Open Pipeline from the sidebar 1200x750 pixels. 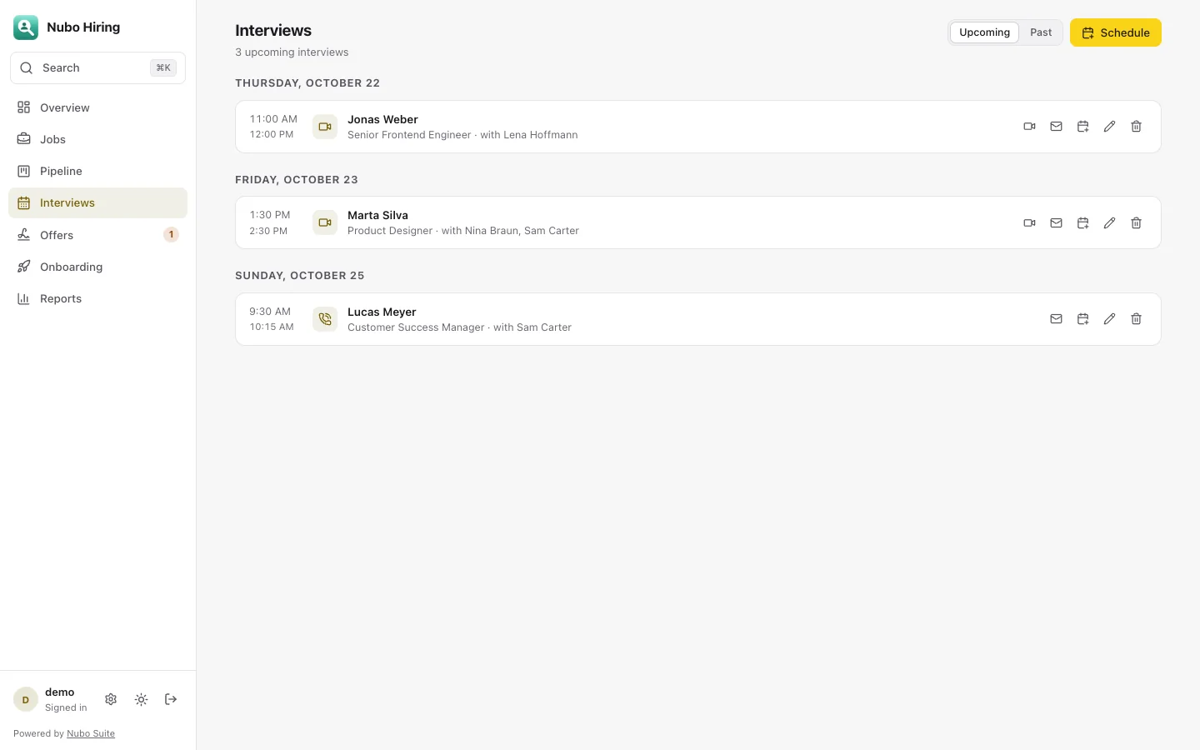97,171
